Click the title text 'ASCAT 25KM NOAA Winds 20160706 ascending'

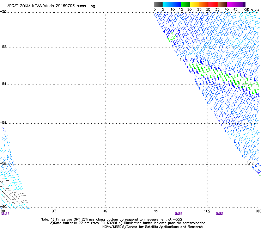click(51, 6)
